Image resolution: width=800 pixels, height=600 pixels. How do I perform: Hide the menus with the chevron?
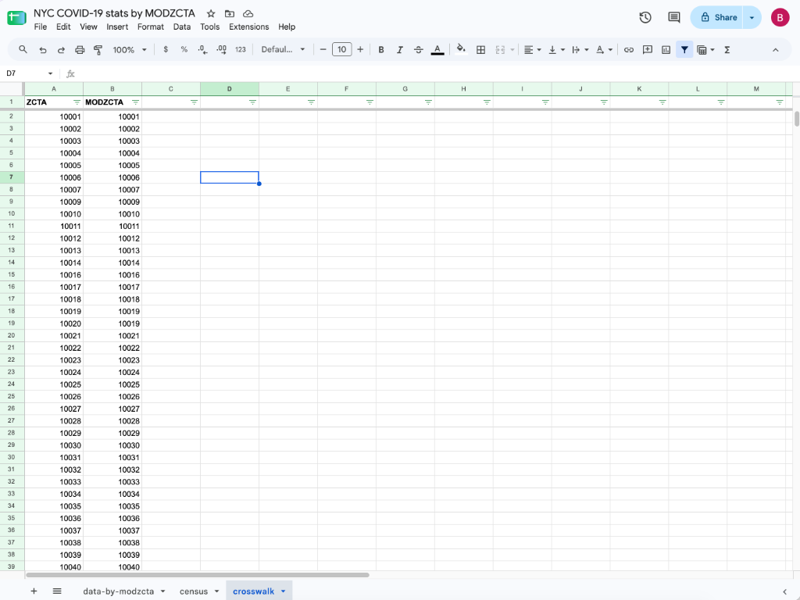tap(776, 49)
